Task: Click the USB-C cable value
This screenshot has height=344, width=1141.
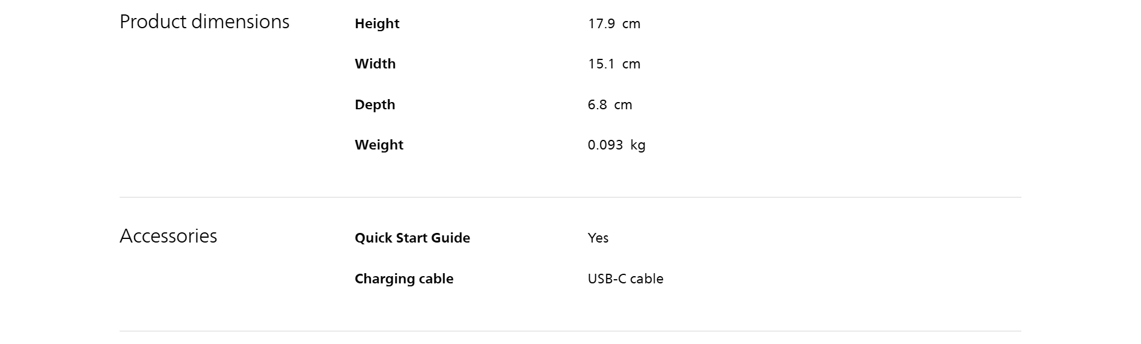Action: [625, 279]
